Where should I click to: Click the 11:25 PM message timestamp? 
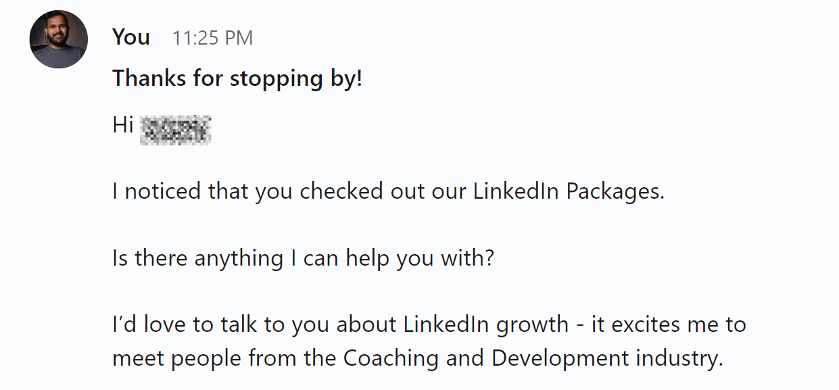[212, 38]
